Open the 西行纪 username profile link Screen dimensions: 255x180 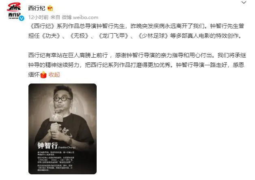[x=37, y=8]
